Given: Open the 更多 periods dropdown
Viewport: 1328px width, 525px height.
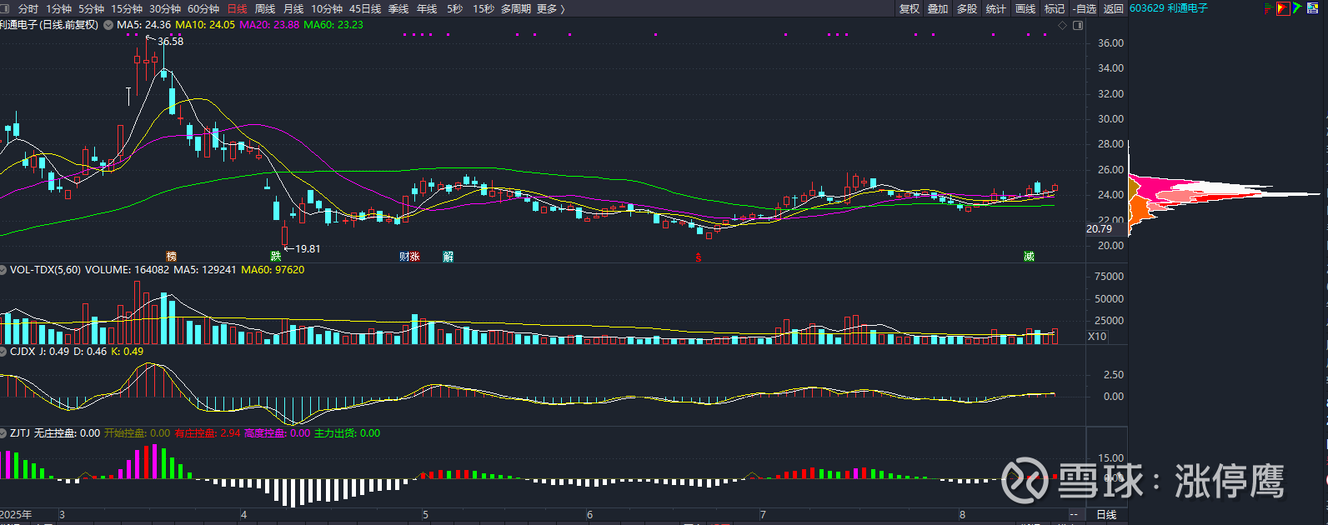Looking at the screenshot, I should click(x=550, y=8).
